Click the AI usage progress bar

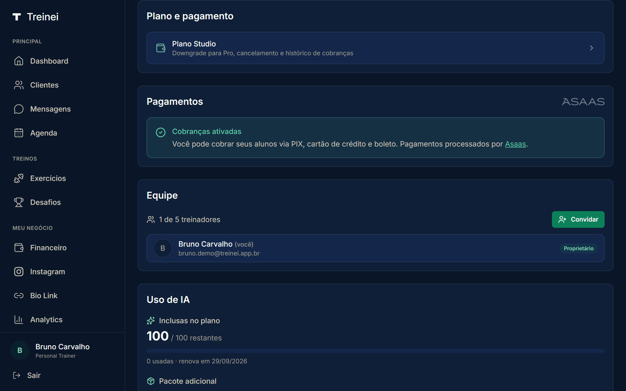(376, 351)
